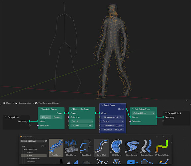Select the Blend Curves asset icon
Image resolution: width=191 pixels, height=166 pixels.
pyautogui.click(x=71, y=146)
